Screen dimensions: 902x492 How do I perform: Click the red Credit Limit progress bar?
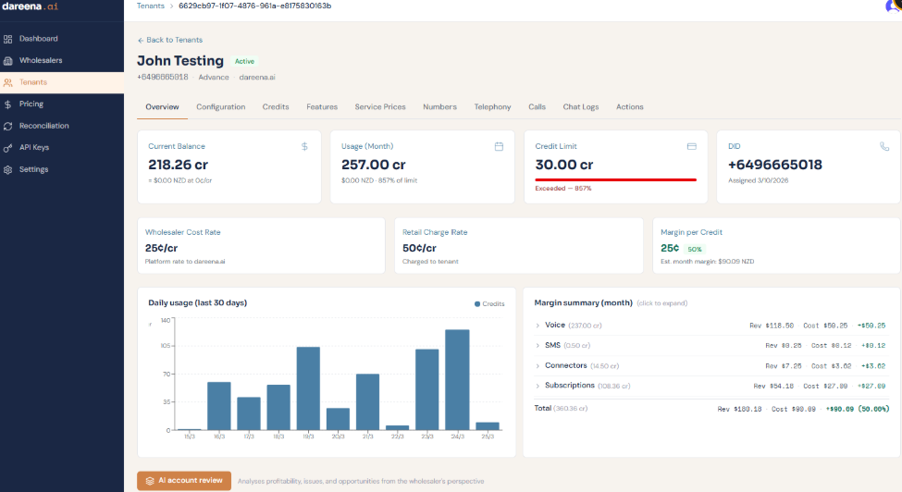(615, 179)
